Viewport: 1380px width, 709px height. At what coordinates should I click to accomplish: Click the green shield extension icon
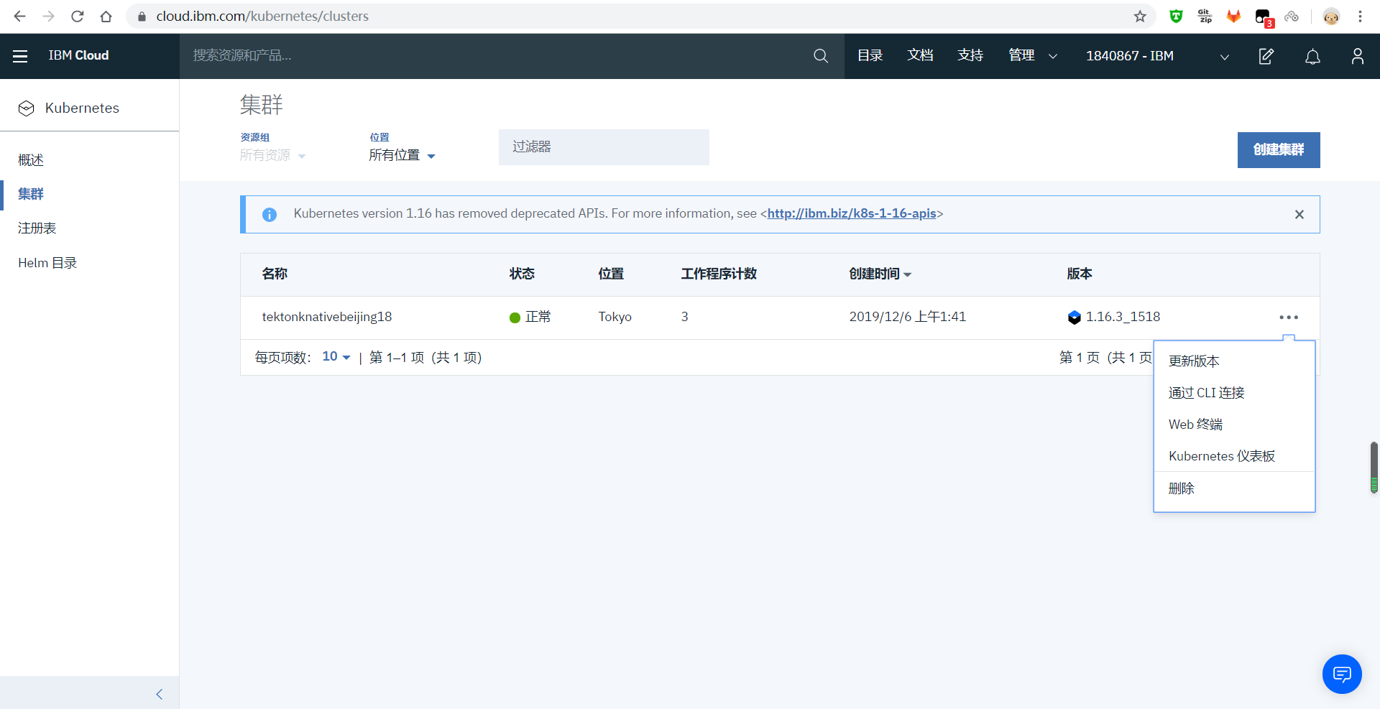[x=1176, y=16]
